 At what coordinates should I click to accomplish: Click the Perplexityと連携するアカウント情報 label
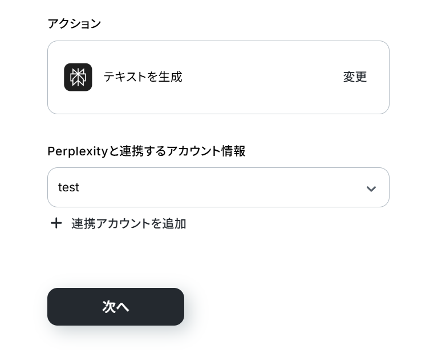pyautogui.click(x=146, y=151)
